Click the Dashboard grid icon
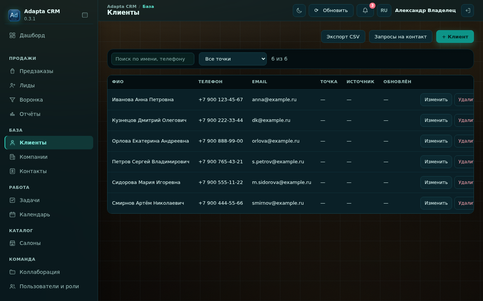The image size is (483, 301). click(12, 35)
